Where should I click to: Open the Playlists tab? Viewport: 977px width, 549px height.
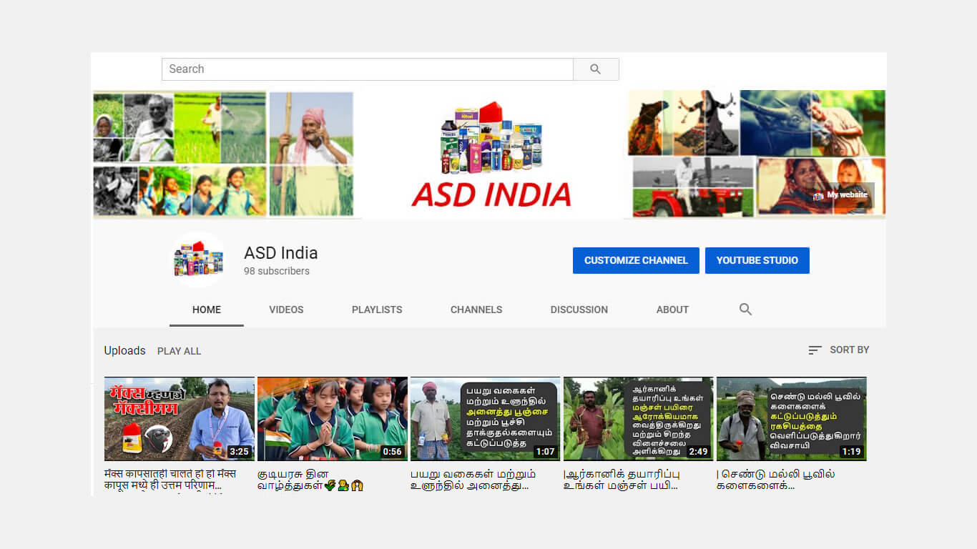[x=377, y=310]
